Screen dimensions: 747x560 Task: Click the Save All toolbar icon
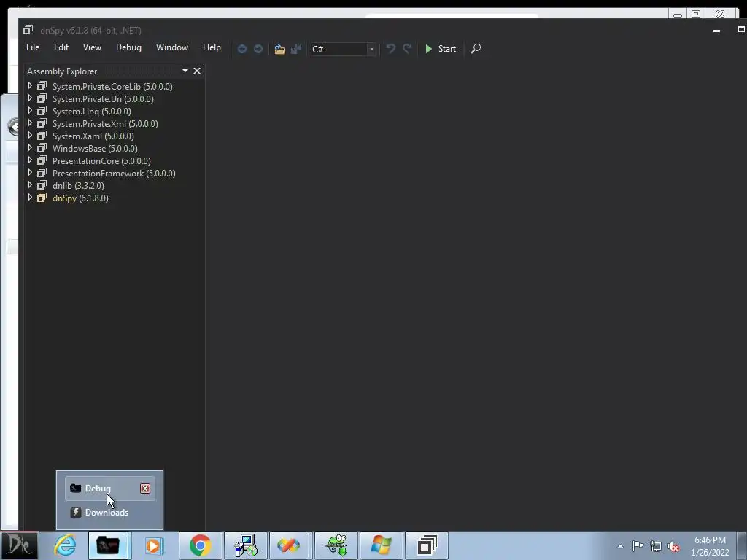click(x=296, y=49)
